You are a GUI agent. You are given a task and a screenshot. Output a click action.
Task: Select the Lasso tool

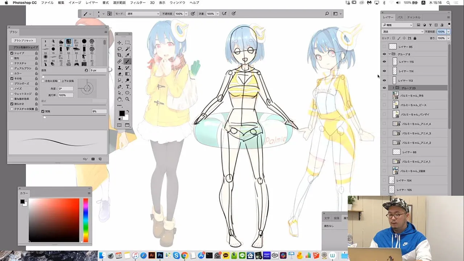click(119, 49)
